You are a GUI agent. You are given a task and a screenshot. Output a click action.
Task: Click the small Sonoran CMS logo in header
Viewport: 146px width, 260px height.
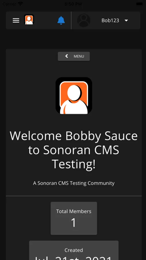pos(29,20)
